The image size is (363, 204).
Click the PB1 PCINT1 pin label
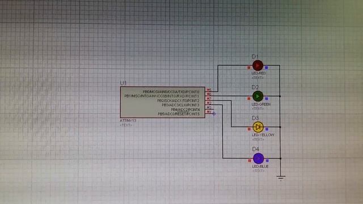(162, 96)
